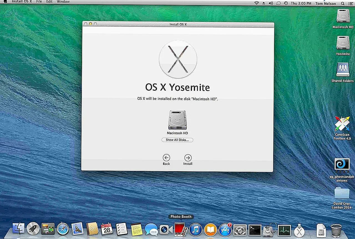Select the Yosemite drive on desktop
The height and width of the screenshot is (239, 355).
(x=343, y=43)
